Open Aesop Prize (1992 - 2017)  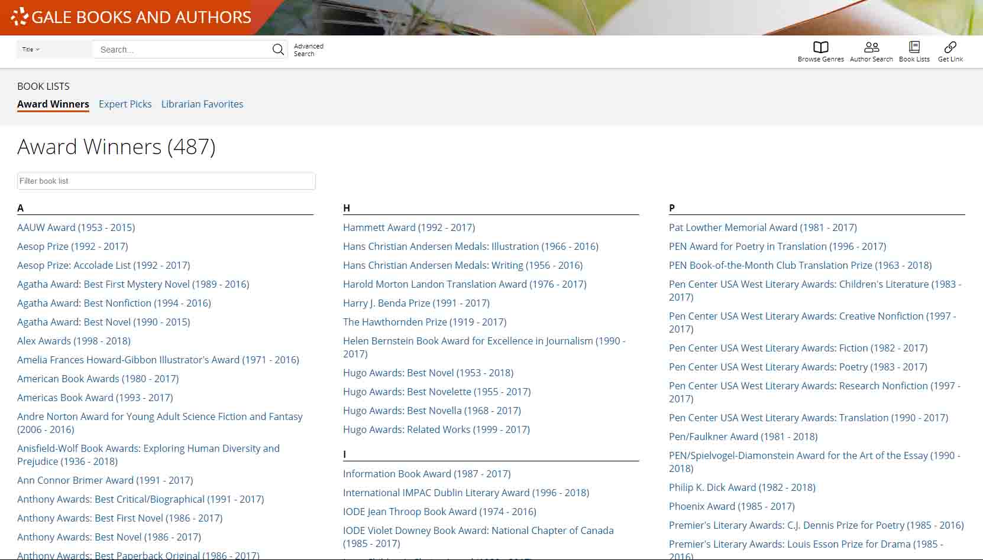click(72, 246)
